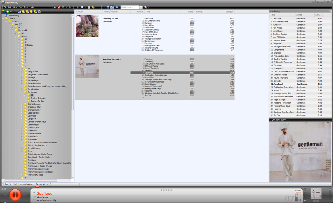333x203 pixels.
Task: Select the Journey To Jah tree item
Action: [x=37, y=101]
